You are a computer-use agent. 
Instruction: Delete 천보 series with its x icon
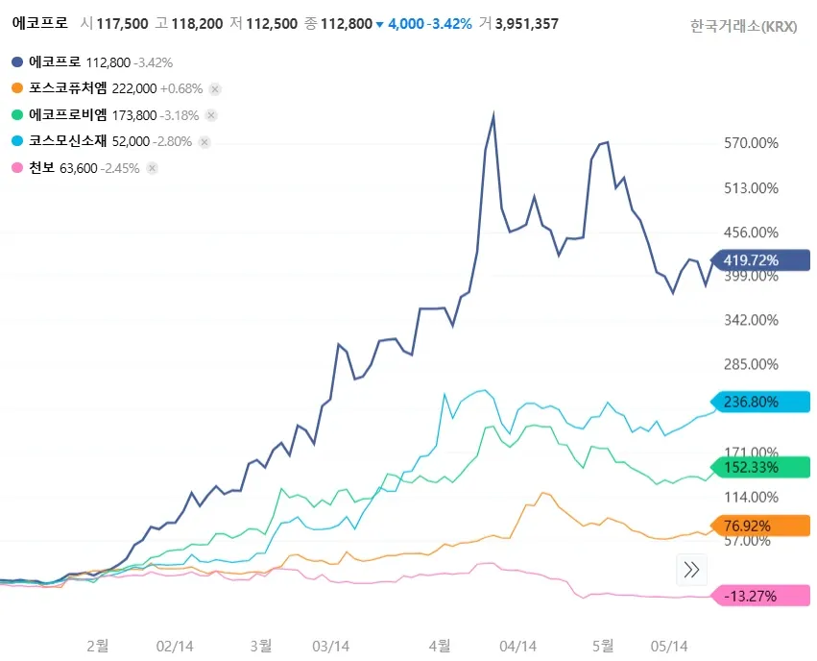tap(152, 168)
